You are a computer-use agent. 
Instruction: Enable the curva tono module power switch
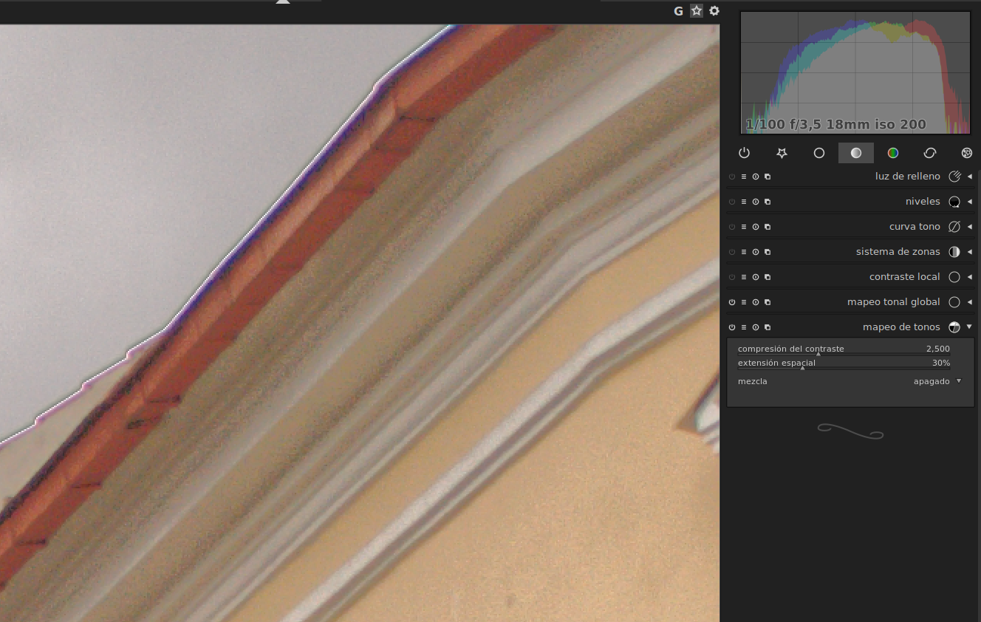click(x=732, y=227)
